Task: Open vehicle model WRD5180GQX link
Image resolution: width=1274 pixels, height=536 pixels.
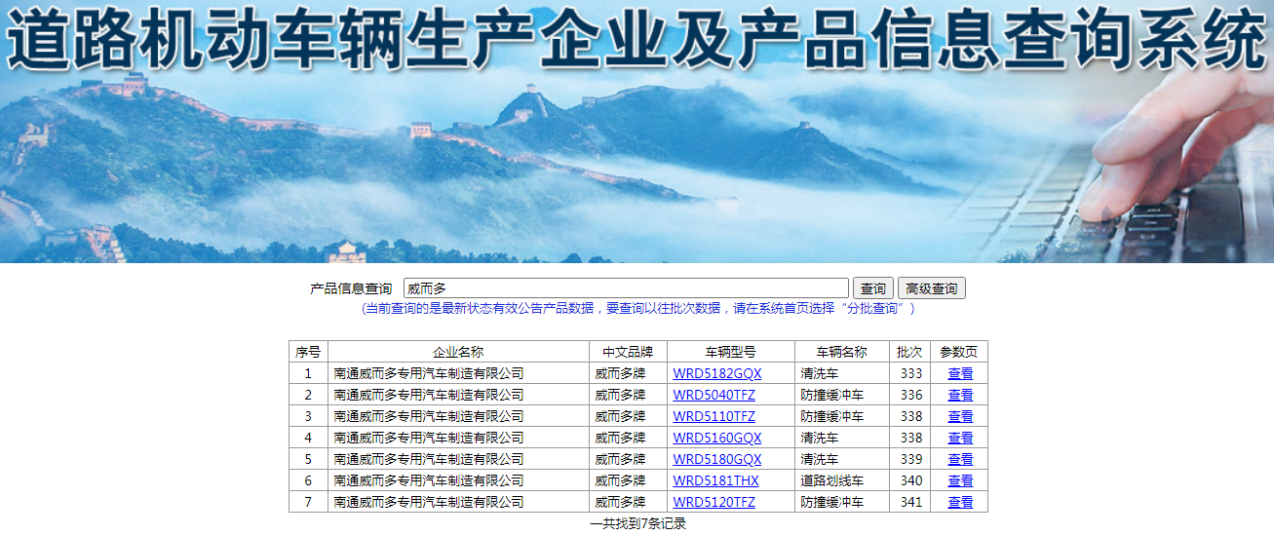Action: click(x=716, y=459)
